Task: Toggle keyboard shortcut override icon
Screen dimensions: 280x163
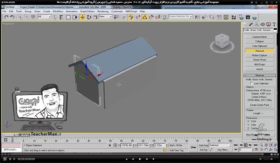Action: 131,17
